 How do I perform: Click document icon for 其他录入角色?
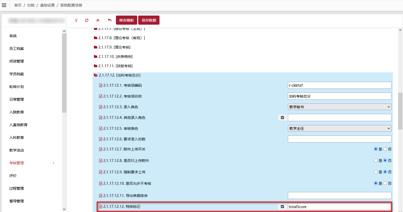(x=101, y=118)
